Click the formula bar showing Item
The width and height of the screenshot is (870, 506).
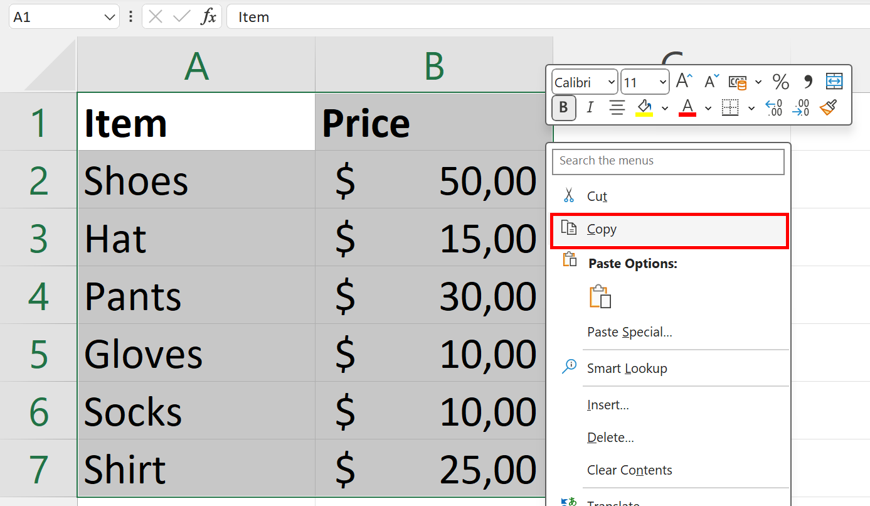pyautogui.click(x=548, y=17)
